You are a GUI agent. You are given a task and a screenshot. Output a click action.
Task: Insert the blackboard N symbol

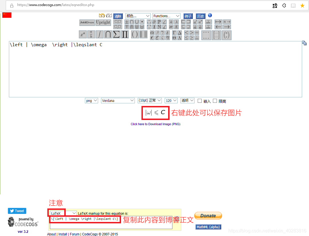pyautogui.click(x=159, y=27)
